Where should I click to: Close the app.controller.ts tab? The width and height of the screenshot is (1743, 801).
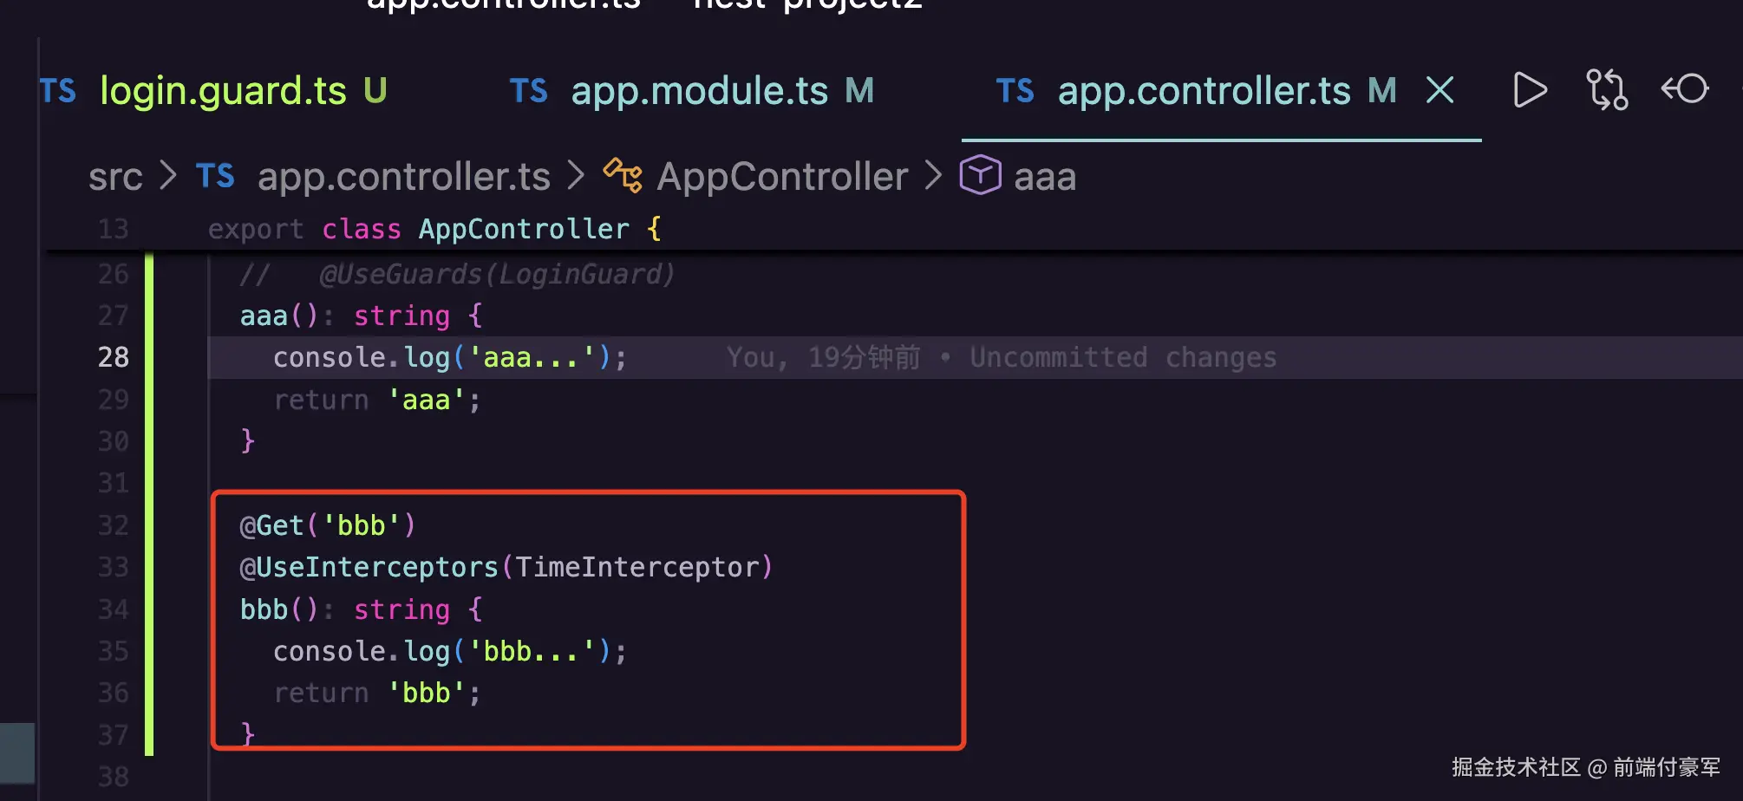(1439, 90)
